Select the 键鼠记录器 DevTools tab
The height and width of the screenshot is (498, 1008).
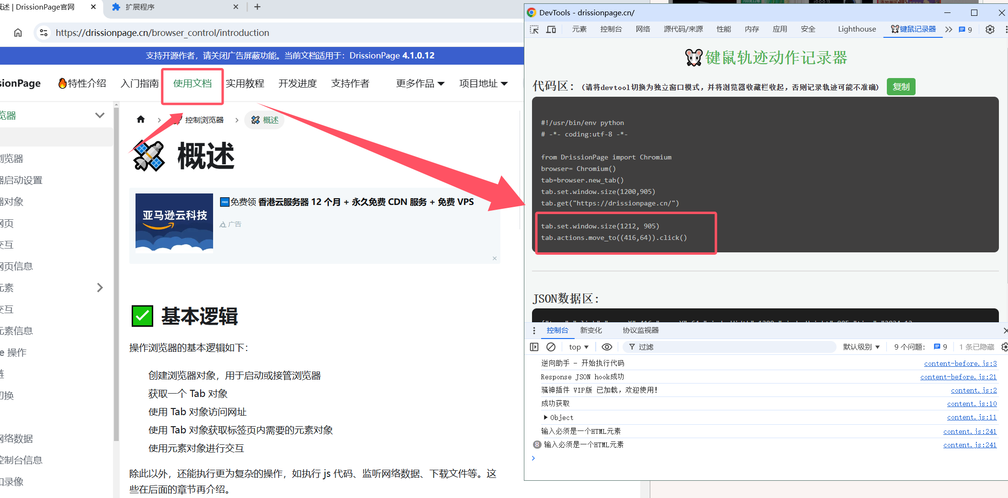point(913,29)
